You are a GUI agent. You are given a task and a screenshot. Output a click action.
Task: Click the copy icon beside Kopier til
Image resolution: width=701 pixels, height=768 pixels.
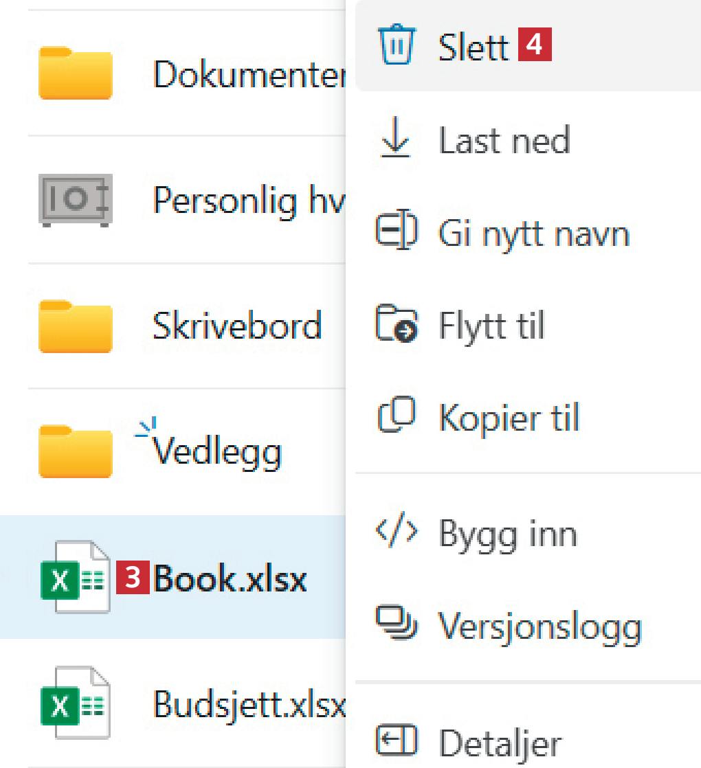397,418
